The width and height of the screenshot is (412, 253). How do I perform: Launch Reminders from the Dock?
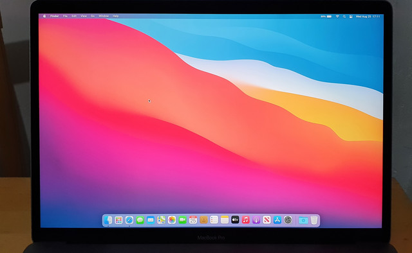pos(214,220)
